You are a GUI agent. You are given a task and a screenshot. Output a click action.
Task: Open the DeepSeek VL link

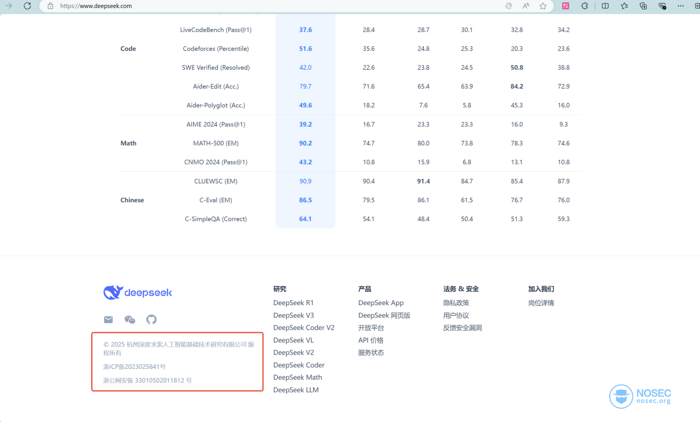point(293,340)
